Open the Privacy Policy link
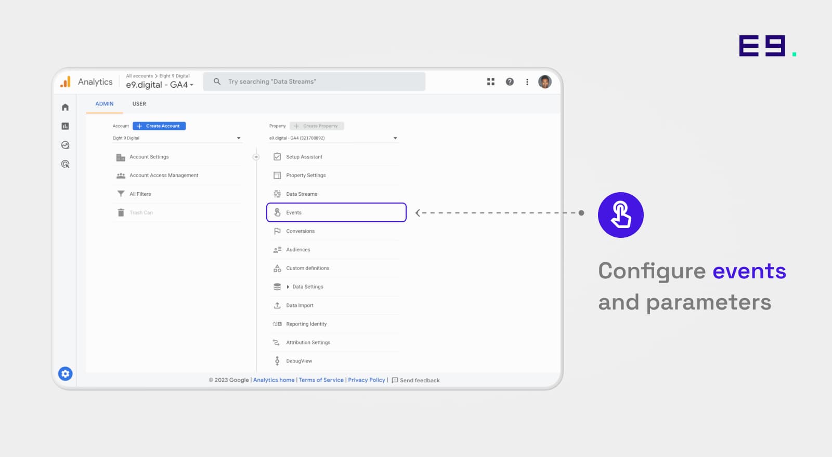 (x=367, y=380)
